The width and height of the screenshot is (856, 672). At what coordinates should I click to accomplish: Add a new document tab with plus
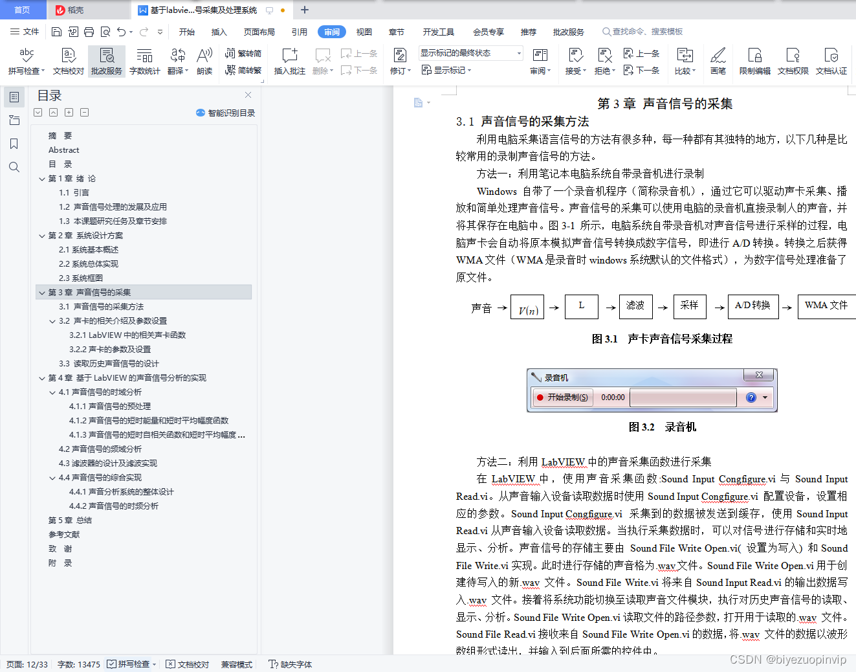tap(305, 10)
